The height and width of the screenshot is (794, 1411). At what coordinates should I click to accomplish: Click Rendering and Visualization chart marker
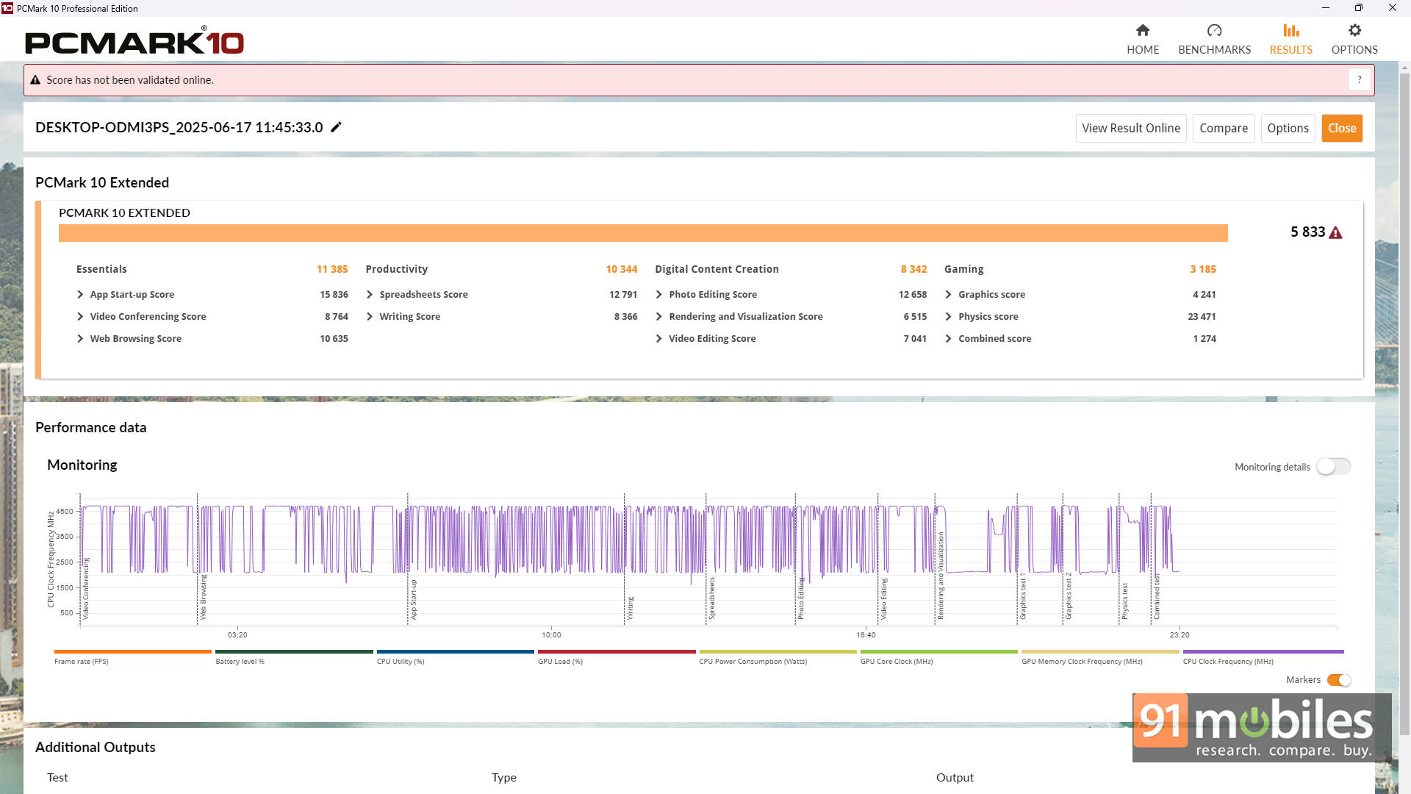click(940, 576)
